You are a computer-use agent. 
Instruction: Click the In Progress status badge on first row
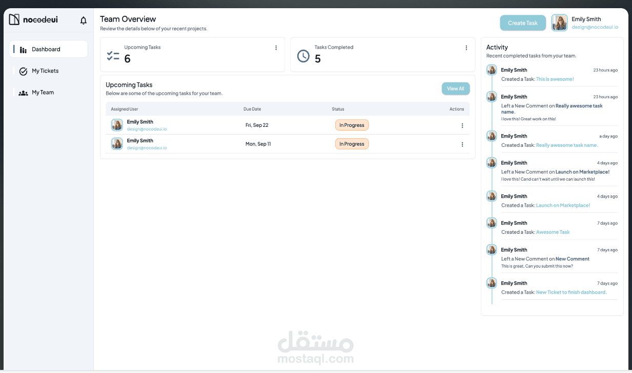[352, 125]
